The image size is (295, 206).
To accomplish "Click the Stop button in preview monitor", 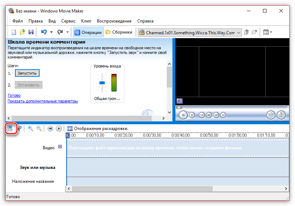I will (192, 115).
